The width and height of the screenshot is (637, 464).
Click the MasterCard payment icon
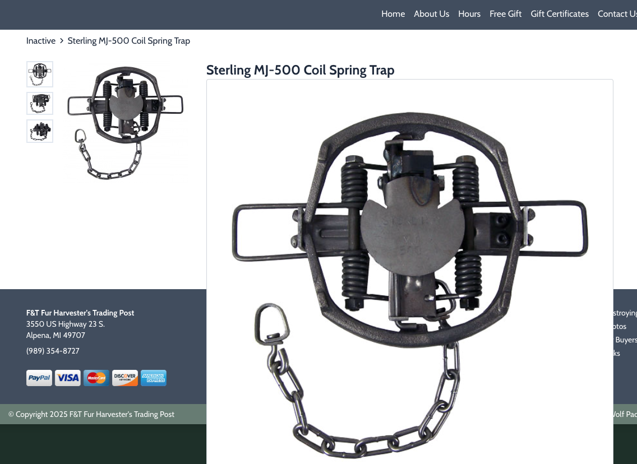96,378
